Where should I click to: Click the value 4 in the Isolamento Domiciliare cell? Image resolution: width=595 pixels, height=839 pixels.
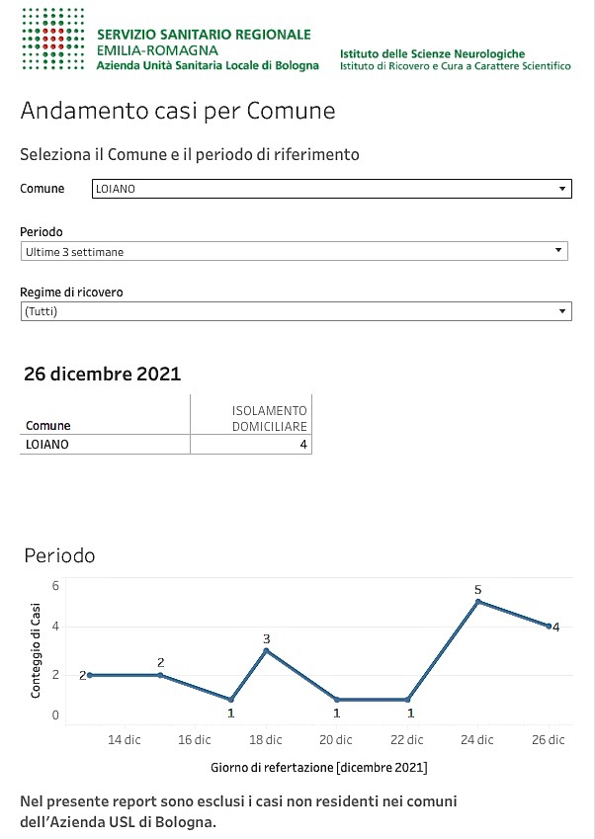tap(303, 444)
